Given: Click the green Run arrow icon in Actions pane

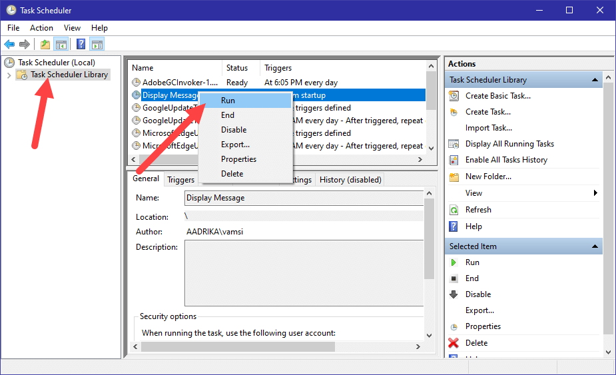Looking at the screenshot, I should coord(454,262).
